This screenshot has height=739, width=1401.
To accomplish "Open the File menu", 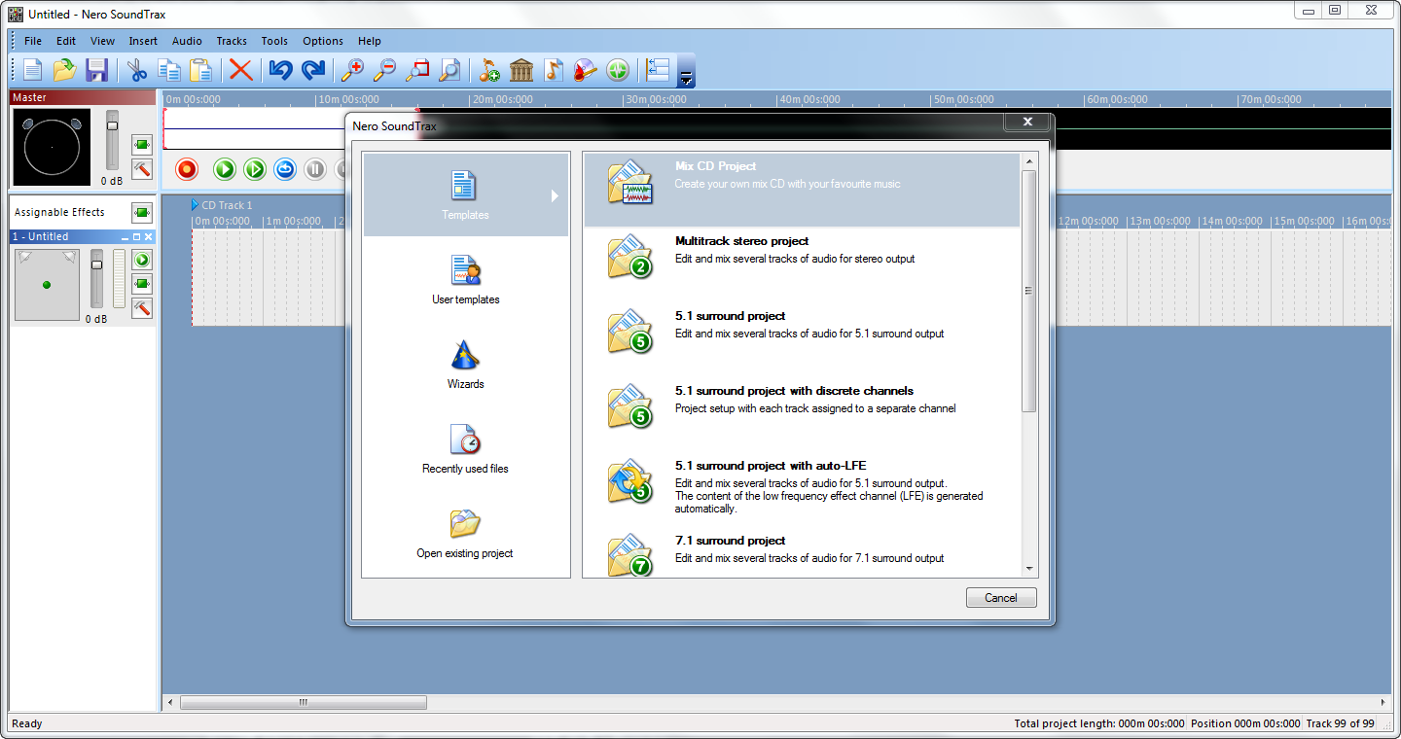I will click(33, 41).
